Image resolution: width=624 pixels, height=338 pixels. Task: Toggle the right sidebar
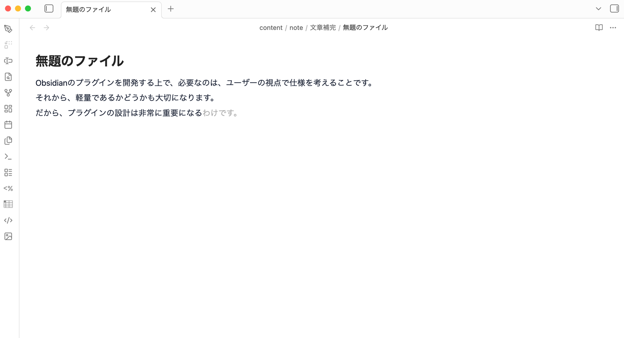(x=614, y=9)
